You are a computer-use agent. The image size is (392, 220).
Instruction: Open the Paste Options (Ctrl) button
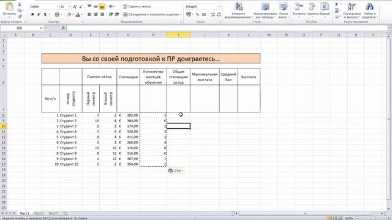(x=176, y=170)
